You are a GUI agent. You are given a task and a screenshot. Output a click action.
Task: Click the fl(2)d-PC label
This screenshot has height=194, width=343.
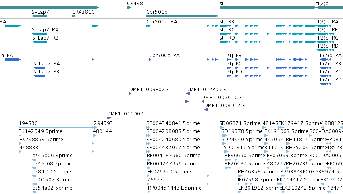click(331, 72)
